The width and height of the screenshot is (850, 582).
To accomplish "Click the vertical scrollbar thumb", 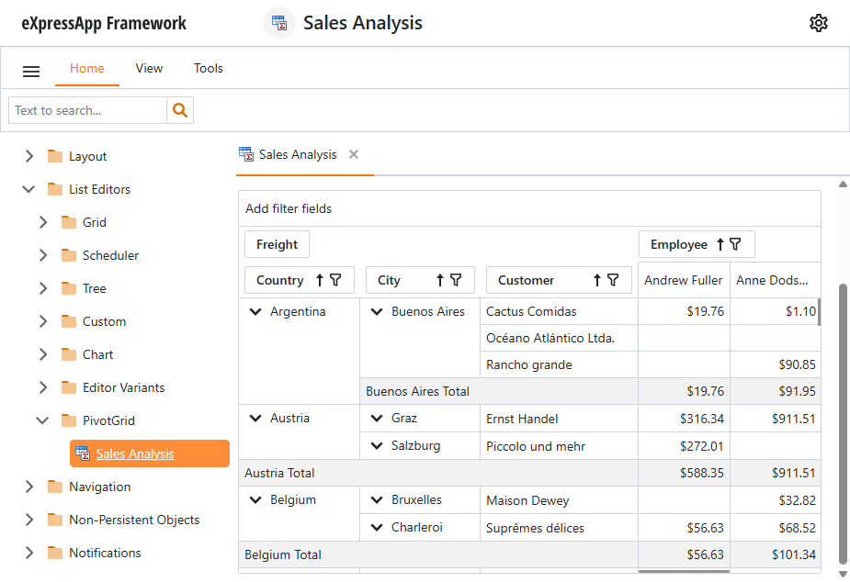I will 843,424.
